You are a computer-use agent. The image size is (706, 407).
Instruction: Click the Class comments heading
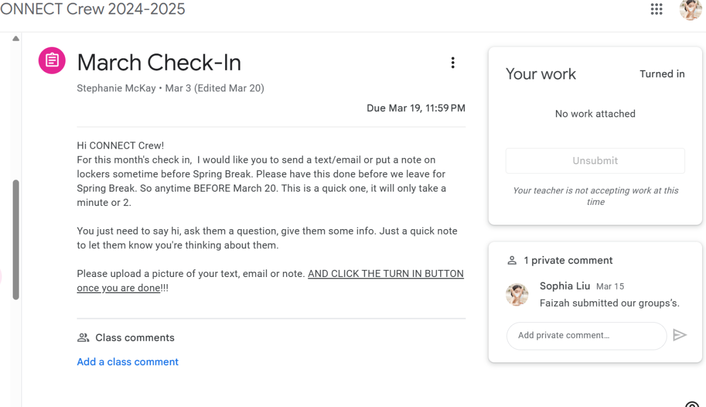pyautogui.click(x=135, y=338)
